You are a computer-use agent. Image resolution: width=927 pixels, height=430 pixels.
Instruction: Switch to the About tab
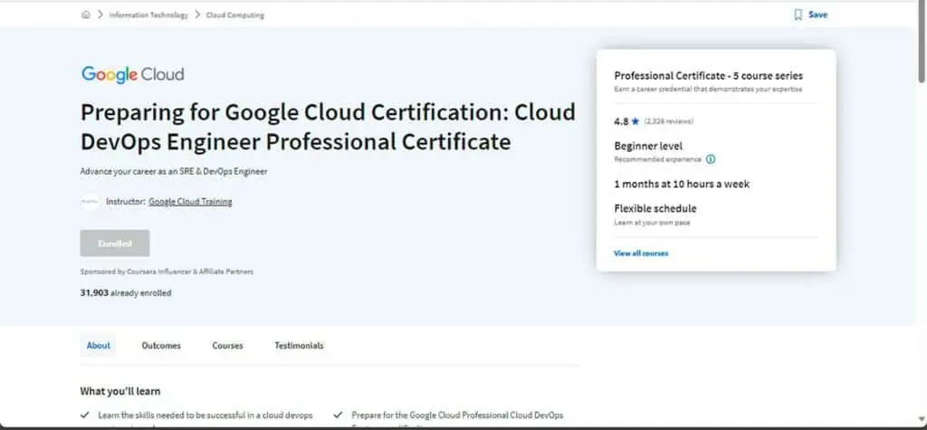98,346
